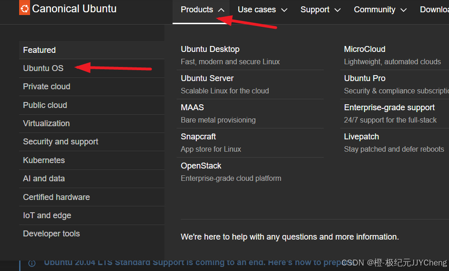
Task: Open the Livepatch product link
Action: [362, 137]
